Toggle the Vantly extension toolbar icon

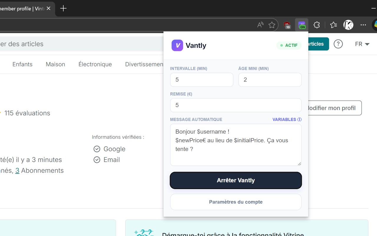point(302,25)
